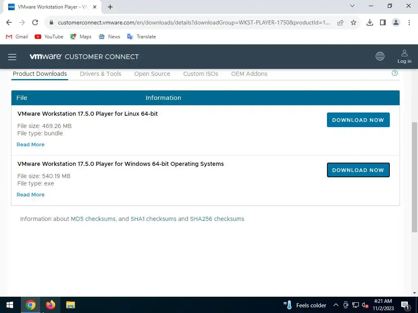Click the VMware Customer Connect logo
The height and width of the screenshot is (313, 418).
[x=84, y=57]
